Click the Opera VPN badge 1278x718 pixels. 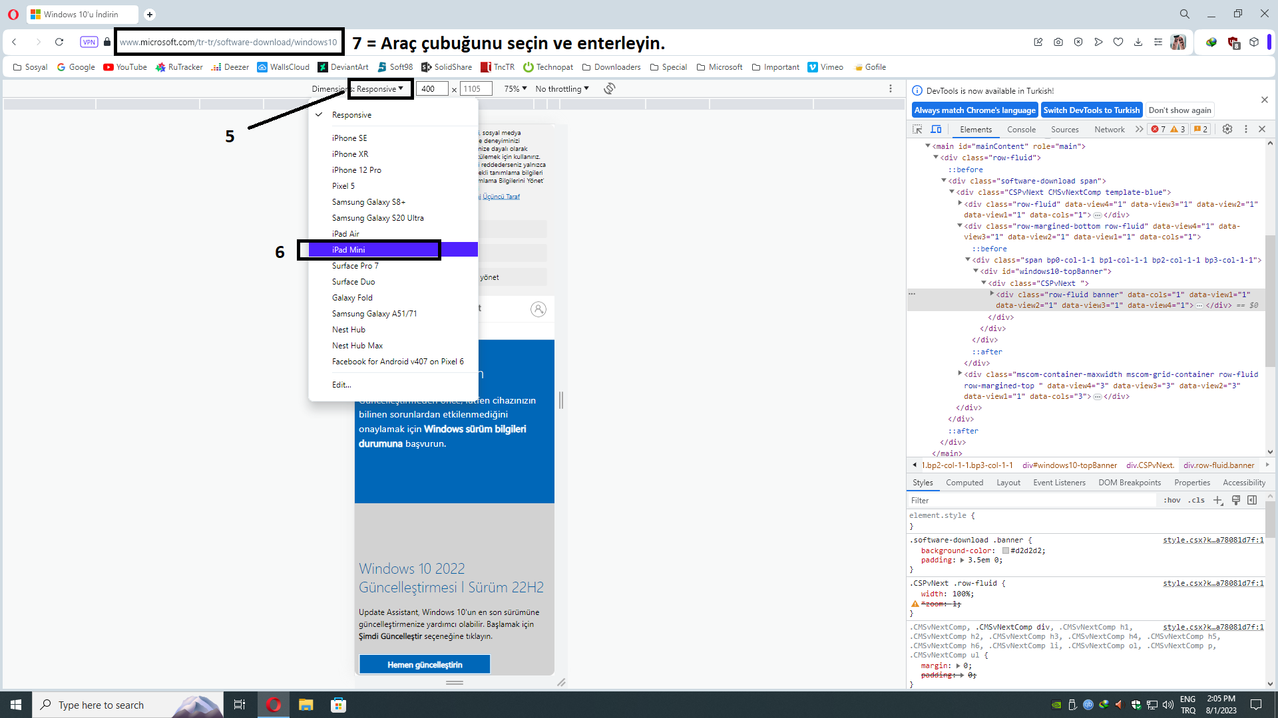(89, 42)
